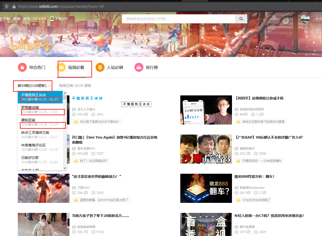This screenshot has width=322, height=236.
Task: Click the period list scrollbar up arrow
Action: click(x=65, y=93)
